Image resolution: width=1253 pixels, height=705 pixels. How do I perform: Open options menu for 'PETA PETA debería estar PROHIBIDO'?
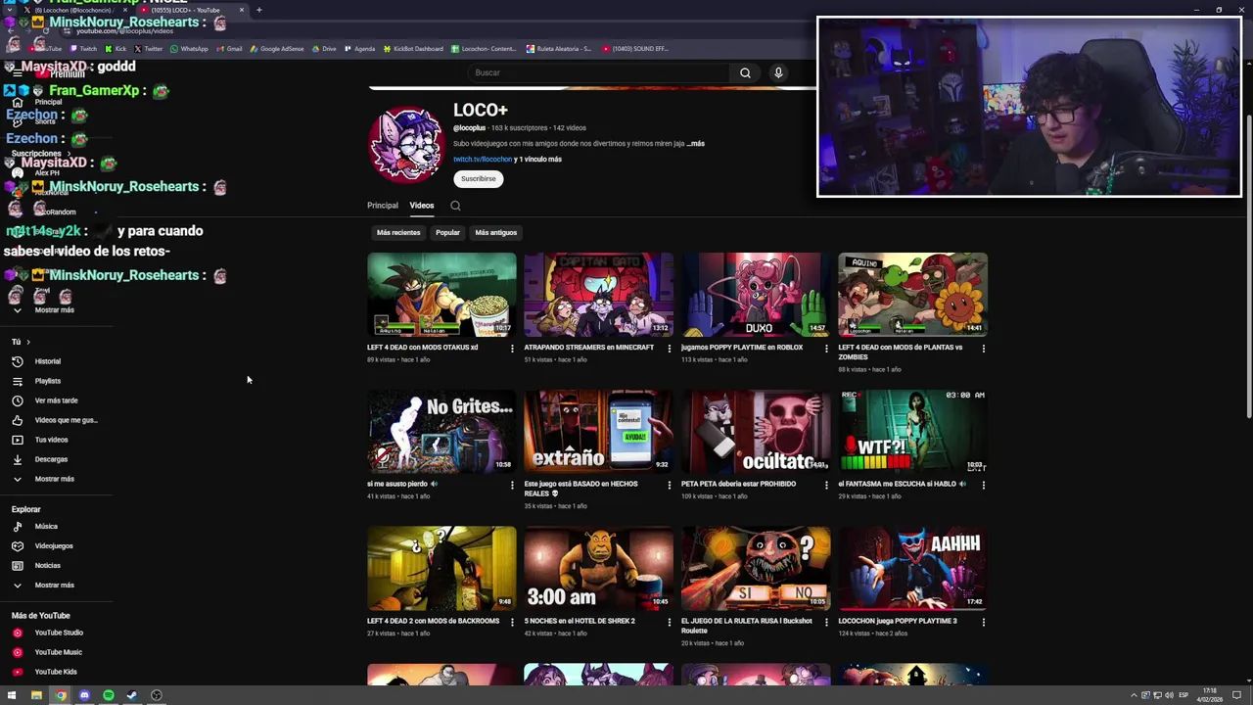[x=826, y=485]
